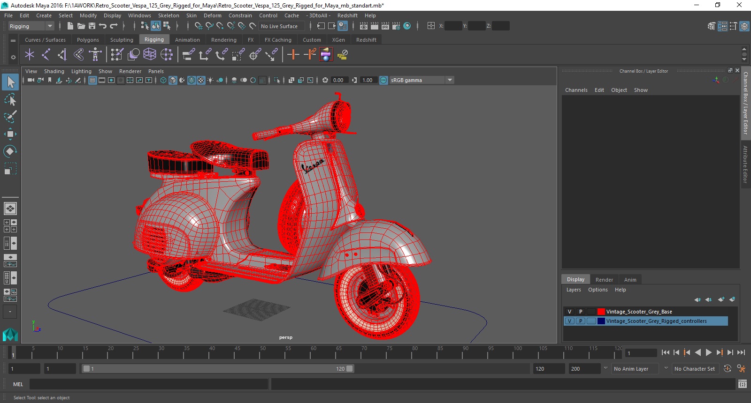This screenshot has height=403, width=751.
Task: Open the character controls running-man preferences icon
Action: tap(741, 369)
